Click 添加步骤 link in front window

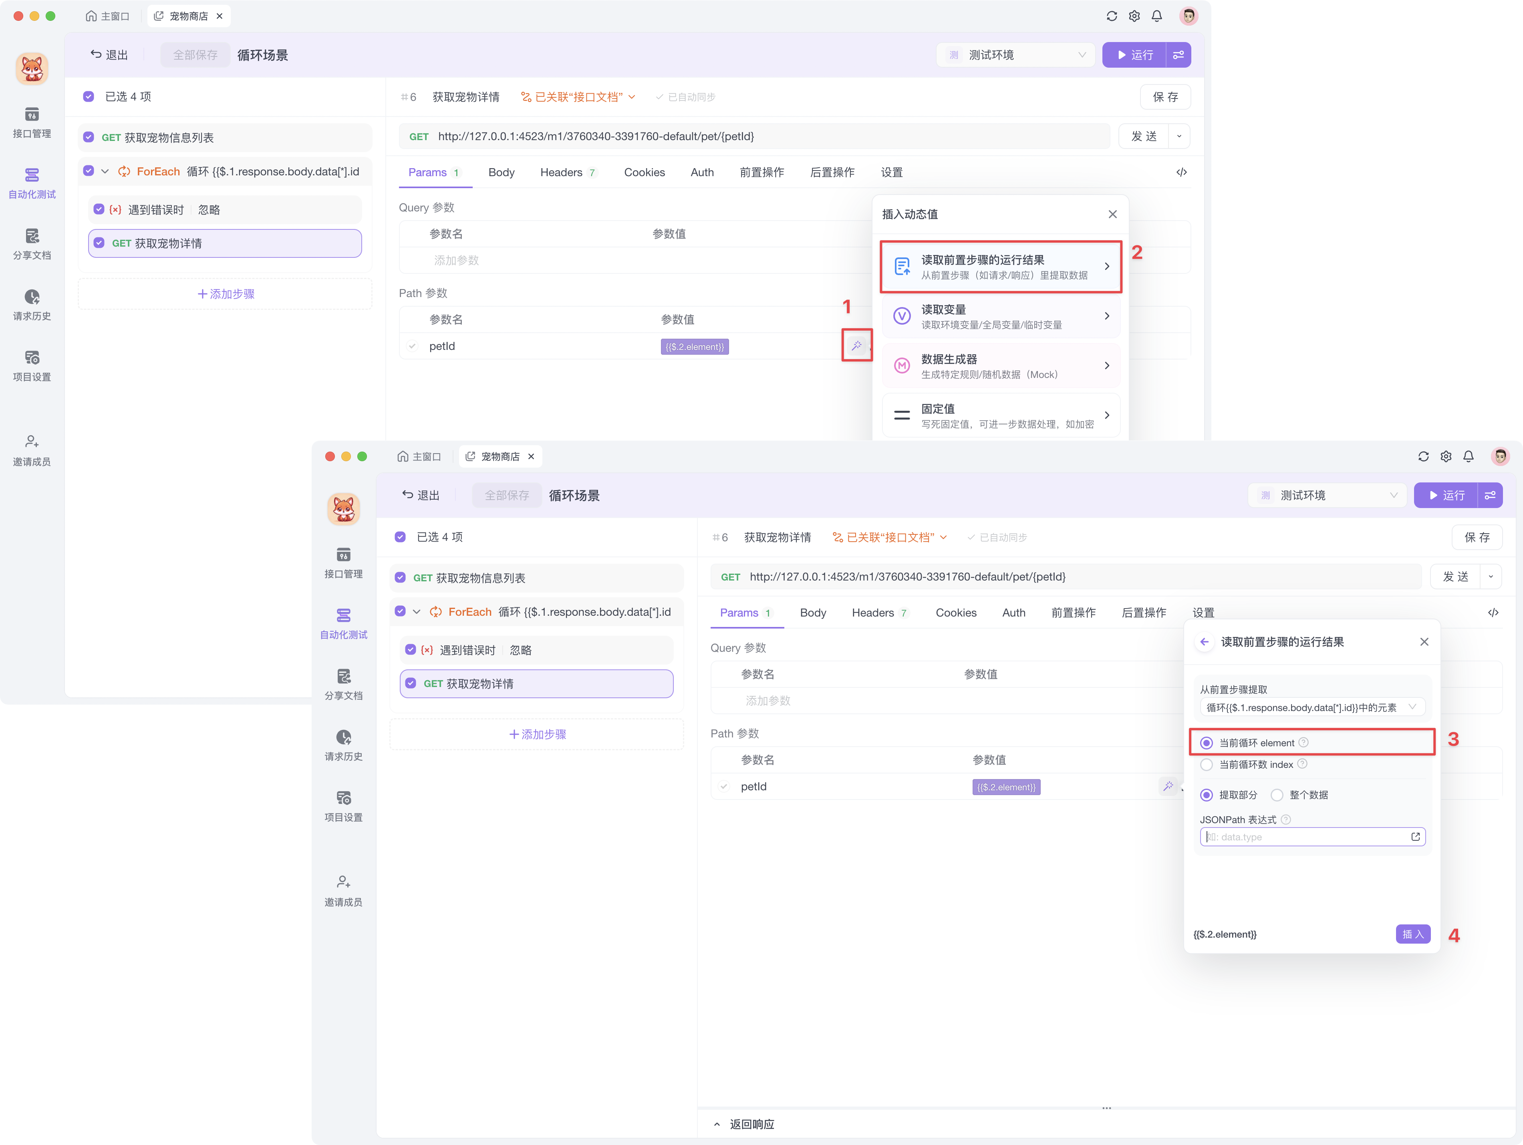(x=537, y=734)
